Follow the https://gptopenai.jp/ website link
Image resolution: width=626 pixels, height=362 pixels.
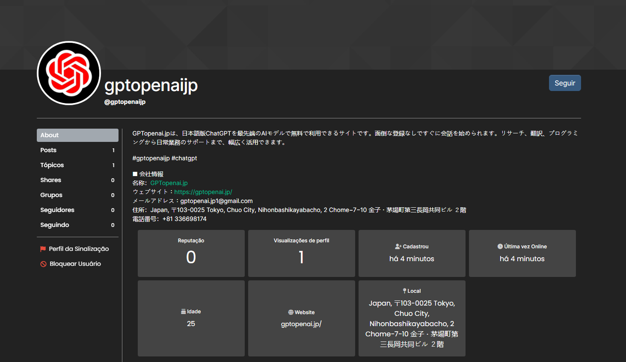click(203, 192)
